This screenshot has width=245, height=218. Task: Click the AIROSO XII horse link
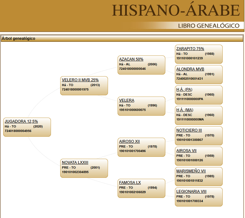[x=129, y=142]
